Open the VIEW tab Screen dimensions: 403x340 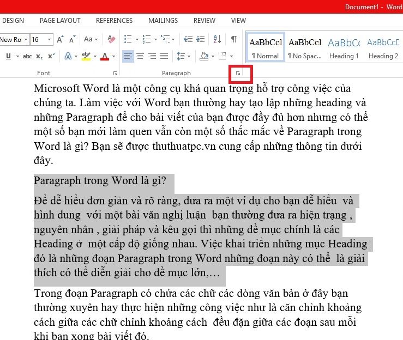238,21
